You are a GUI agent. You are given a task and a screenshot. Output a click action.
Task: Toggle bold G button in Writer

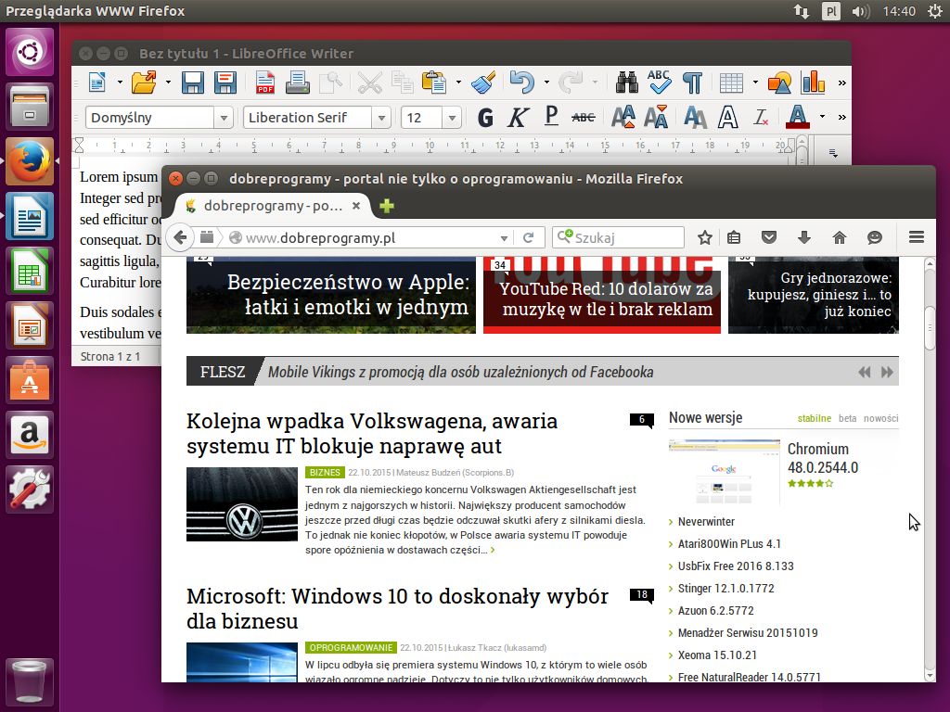coord(485,117)
